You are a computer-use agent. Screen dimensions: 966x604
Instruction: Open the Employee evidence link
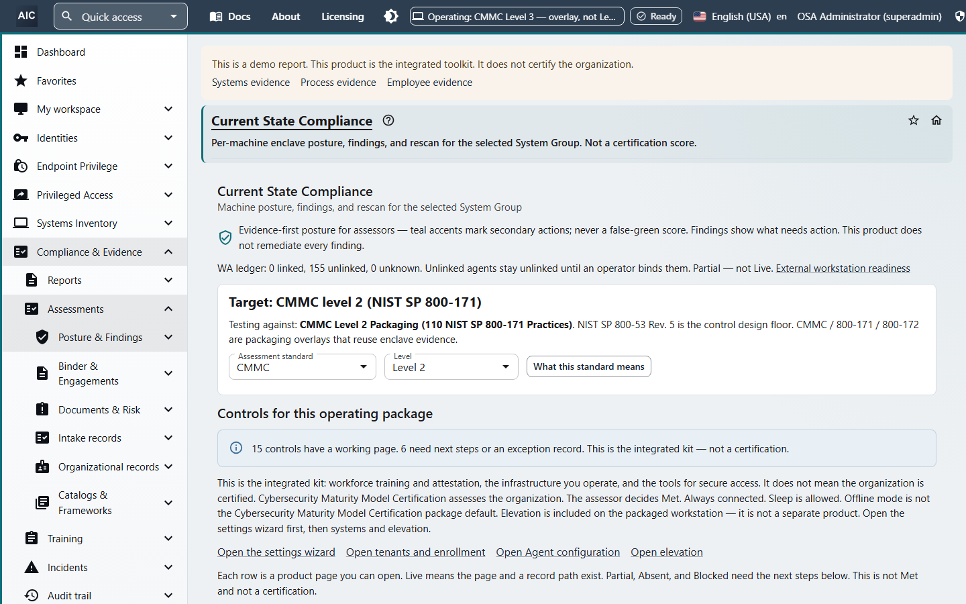coord(429,83)
